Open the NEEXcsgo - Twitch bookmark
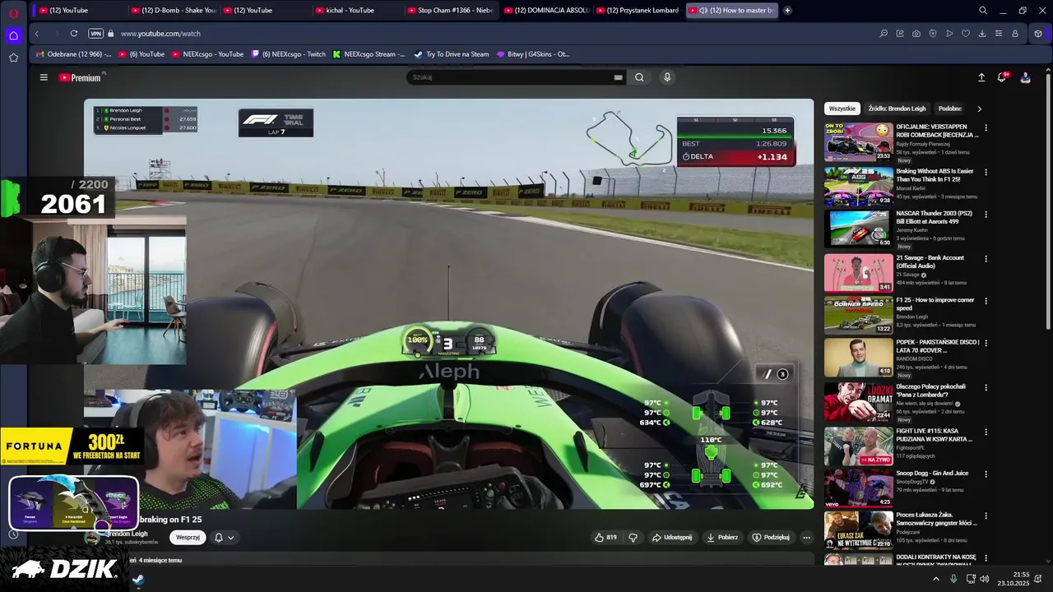1053x592 pixels. tap(288, 54)
